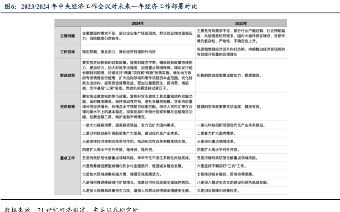The height and width of the screenshot is (212, 340).
Task: Click the 重点工作 row header
Action: click(68, 157)
